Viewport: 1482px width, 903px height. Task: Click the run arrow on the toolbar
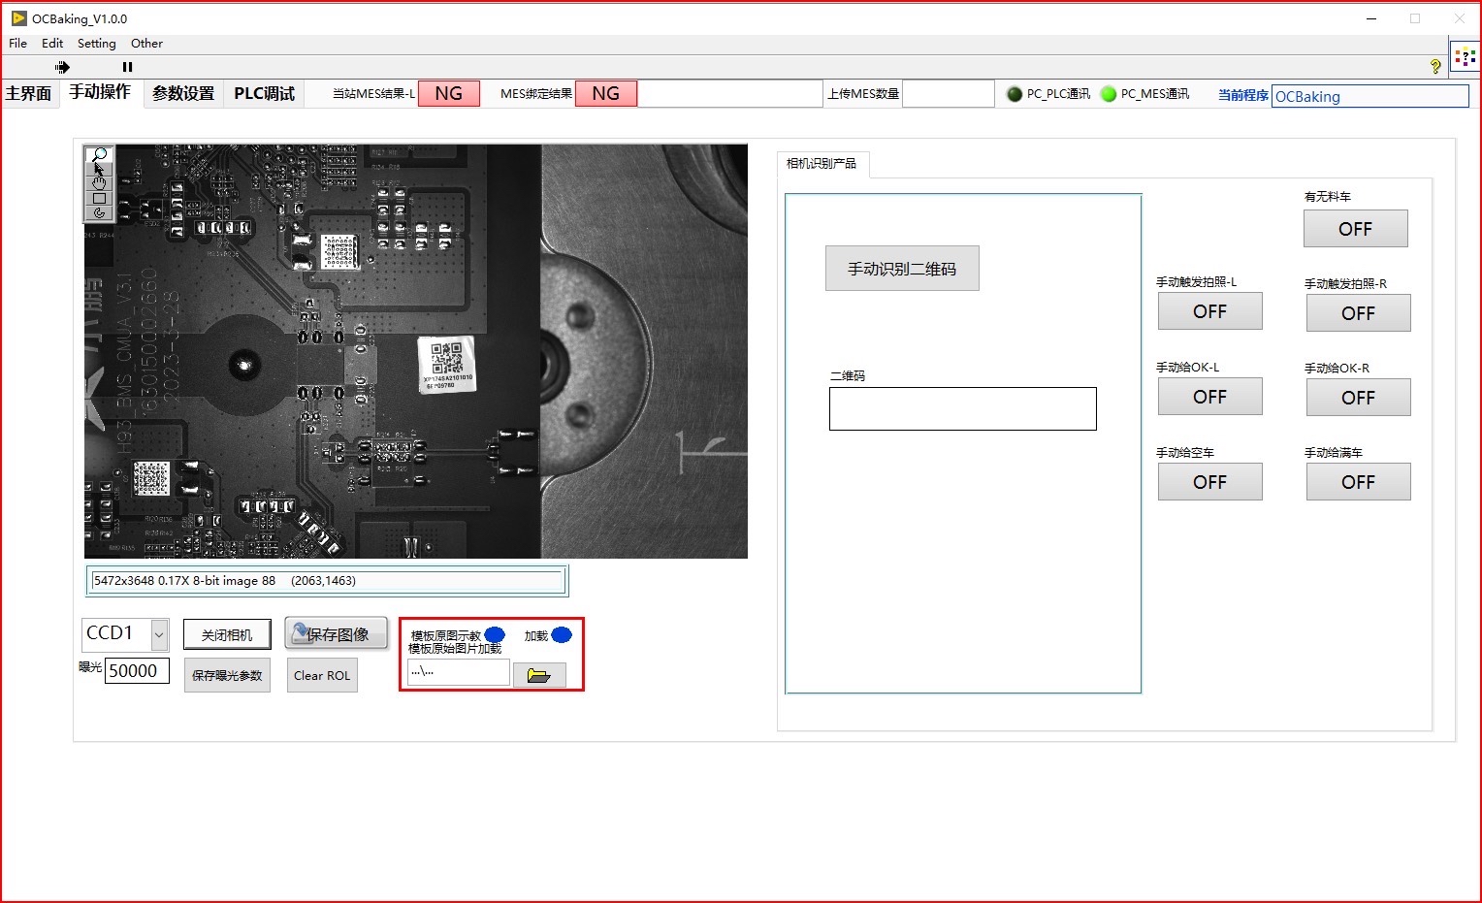coord(62,67)
